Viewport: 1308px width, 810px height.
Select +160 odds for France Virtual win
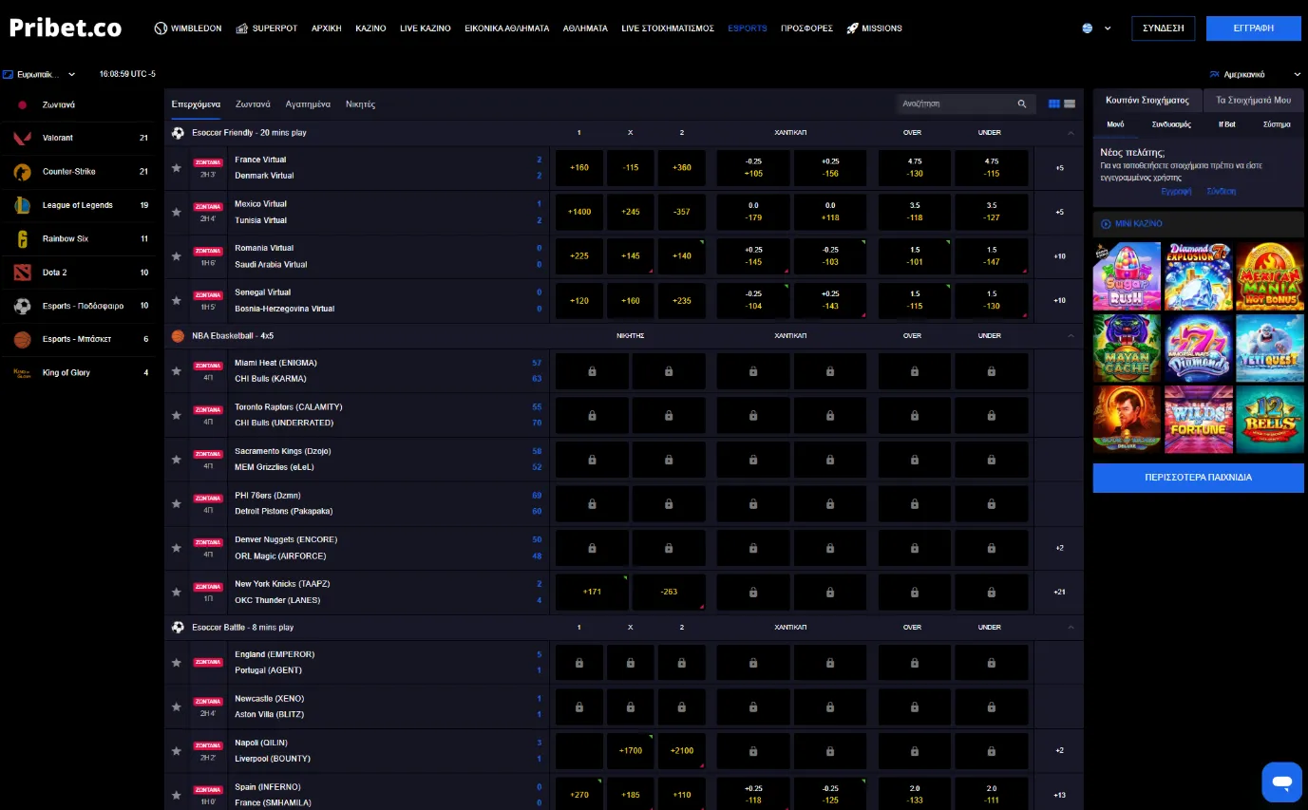click(578, 168)
